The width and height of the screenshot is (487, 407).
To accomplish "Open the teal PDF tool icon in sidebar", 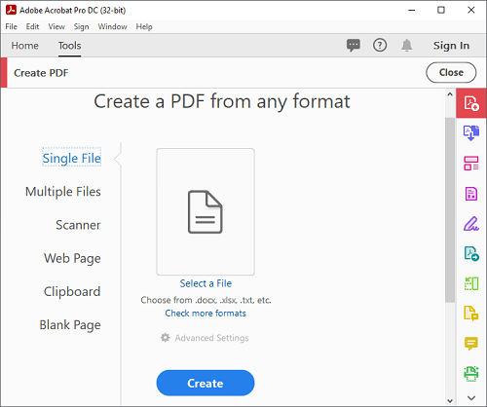I will [x=471, y=254].
